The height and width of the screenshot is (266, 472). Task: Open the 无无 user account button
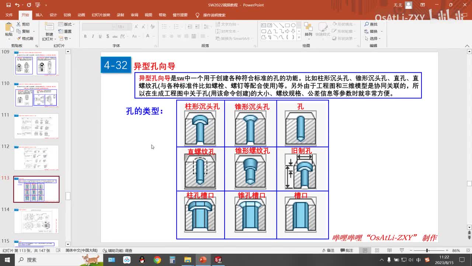tap(403, 5)
